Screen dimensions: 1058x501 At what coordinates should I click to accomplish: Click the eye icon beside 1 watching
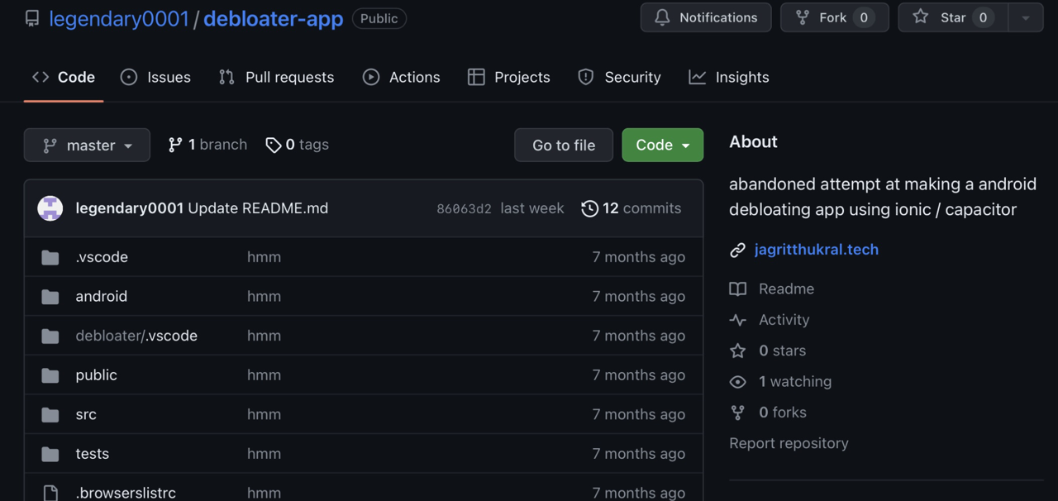tap(737, 382)
